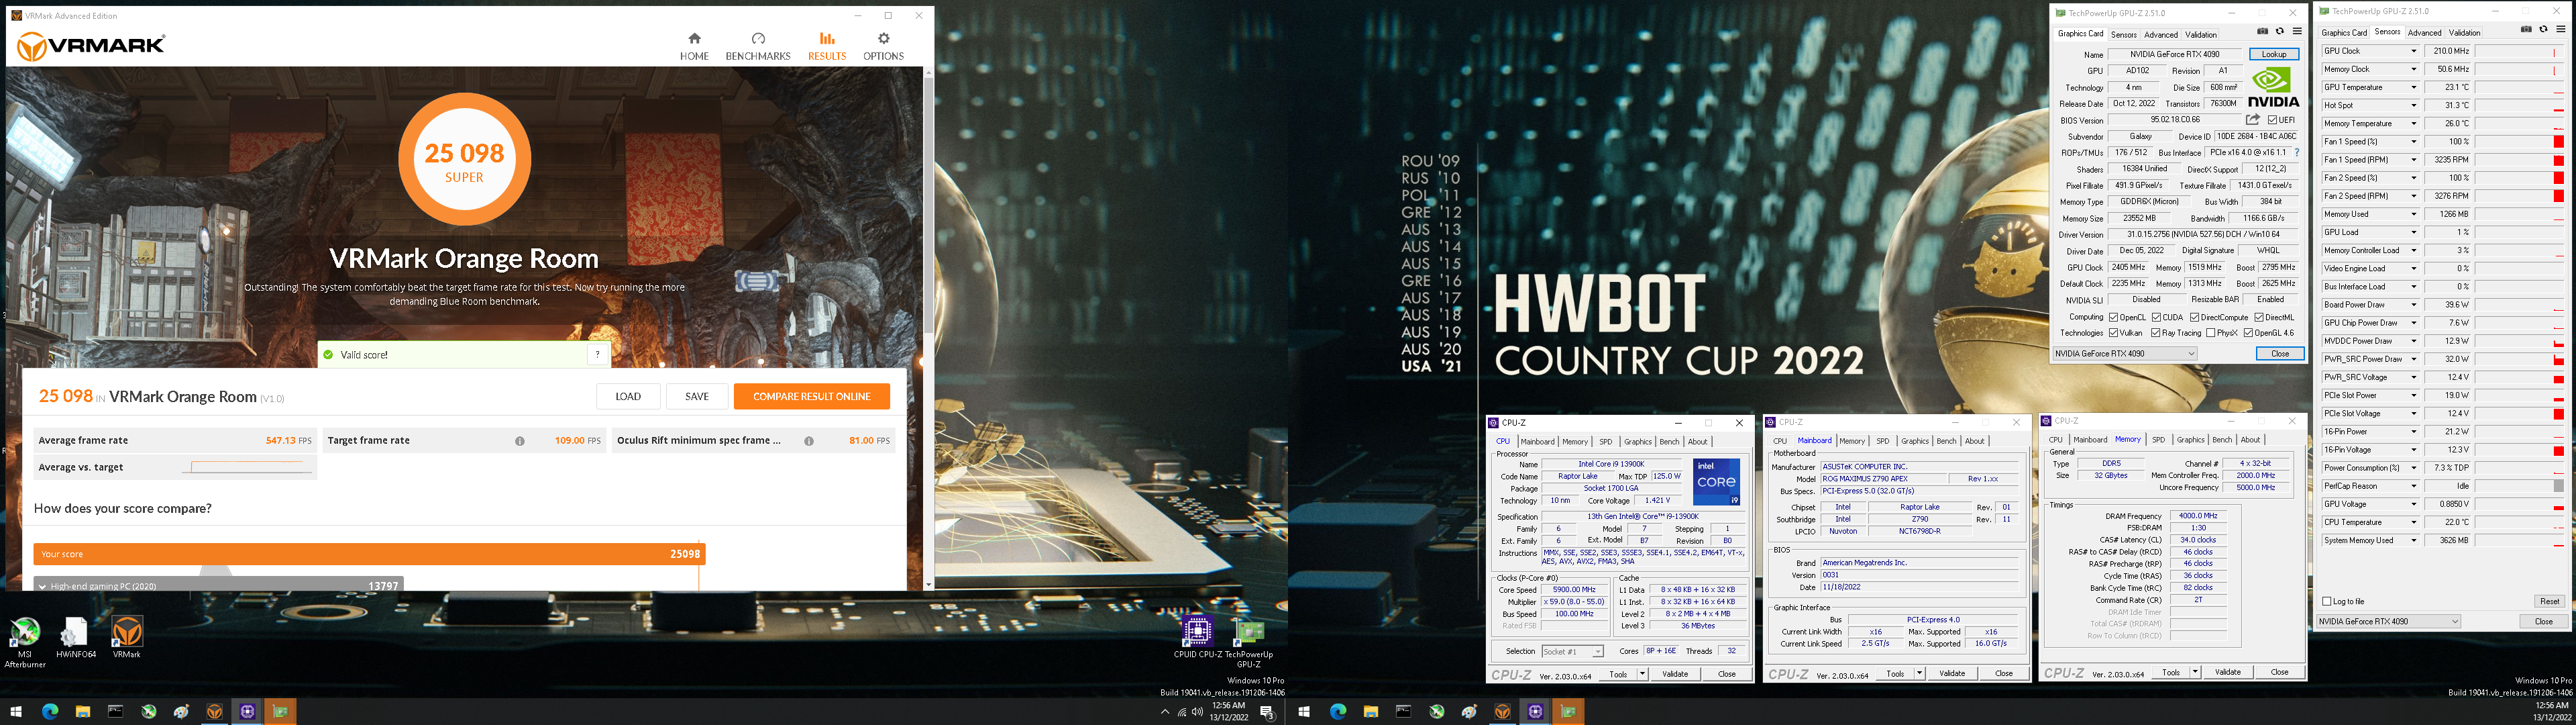Click Intel Core i9 badge in CPU-Z
Viewport: 2576px width, 725px height.
1716,482
